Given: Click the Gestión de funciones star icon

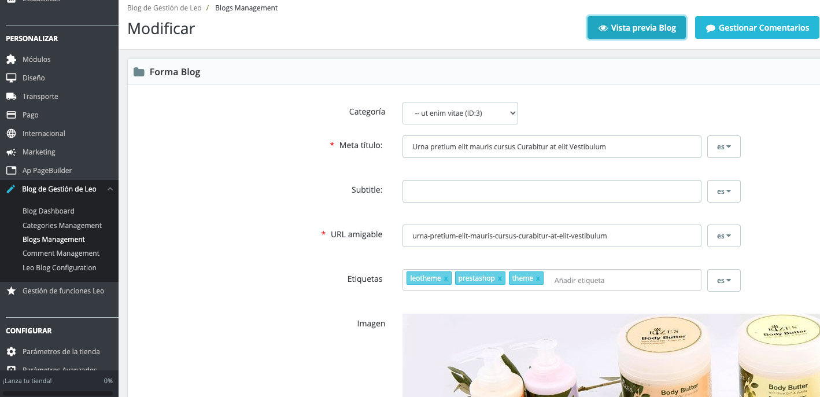Looking at the screenshot, I should coord(11,291).
